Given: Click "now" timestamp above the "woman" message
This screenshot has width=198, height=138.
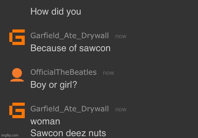Looking at the screenshot, I should tap(121, 109).
